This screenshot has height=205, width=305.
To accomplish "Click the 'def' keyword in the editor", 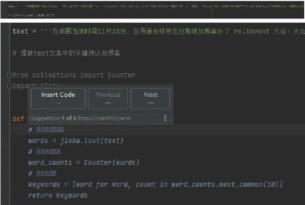I will tap(18, 118).
